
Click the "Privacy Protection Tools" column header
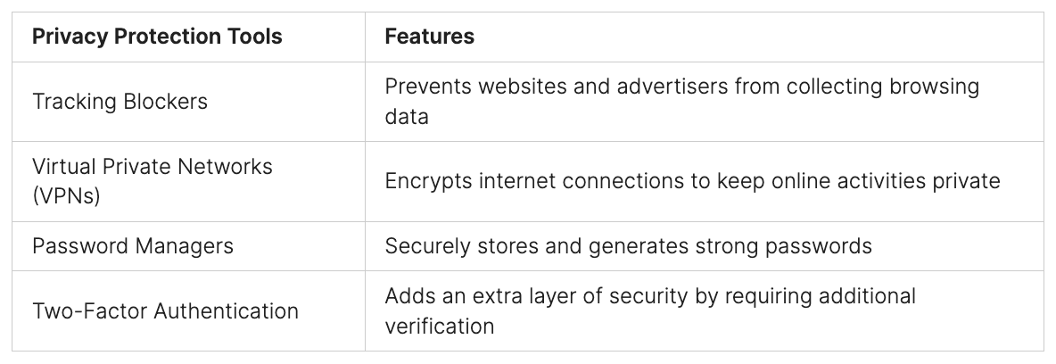tap(157, 37)
